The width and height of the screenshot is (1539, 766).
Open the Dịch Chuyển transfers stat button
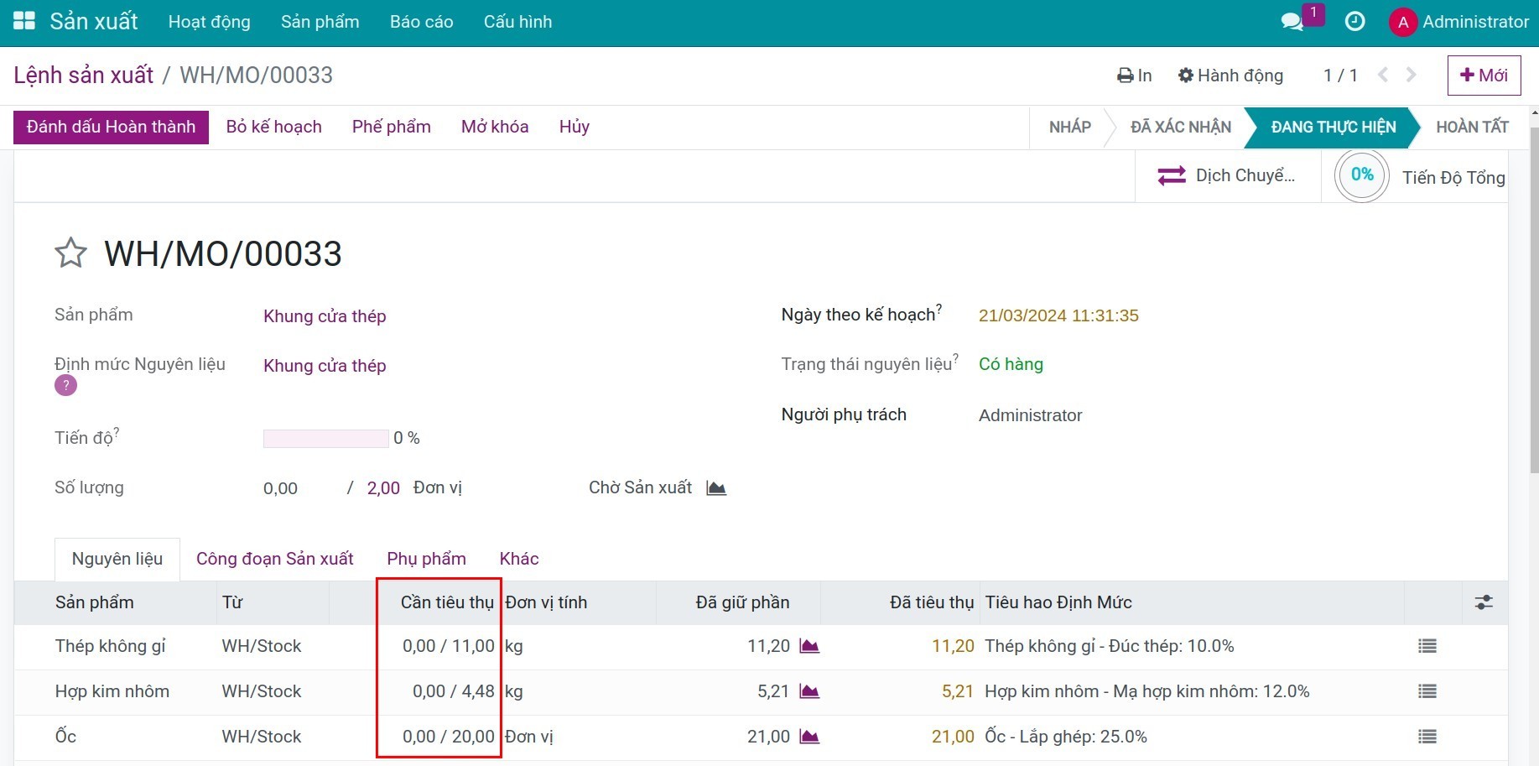[x=1227, y=176]
